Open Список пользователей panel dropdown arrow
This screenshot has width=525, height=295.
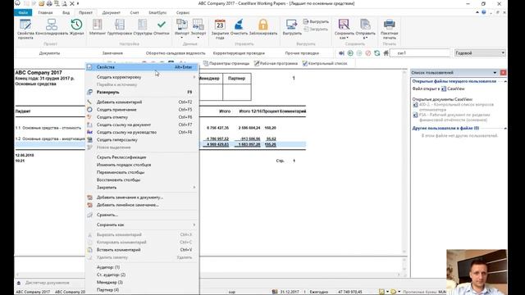(x=495, y=73)
